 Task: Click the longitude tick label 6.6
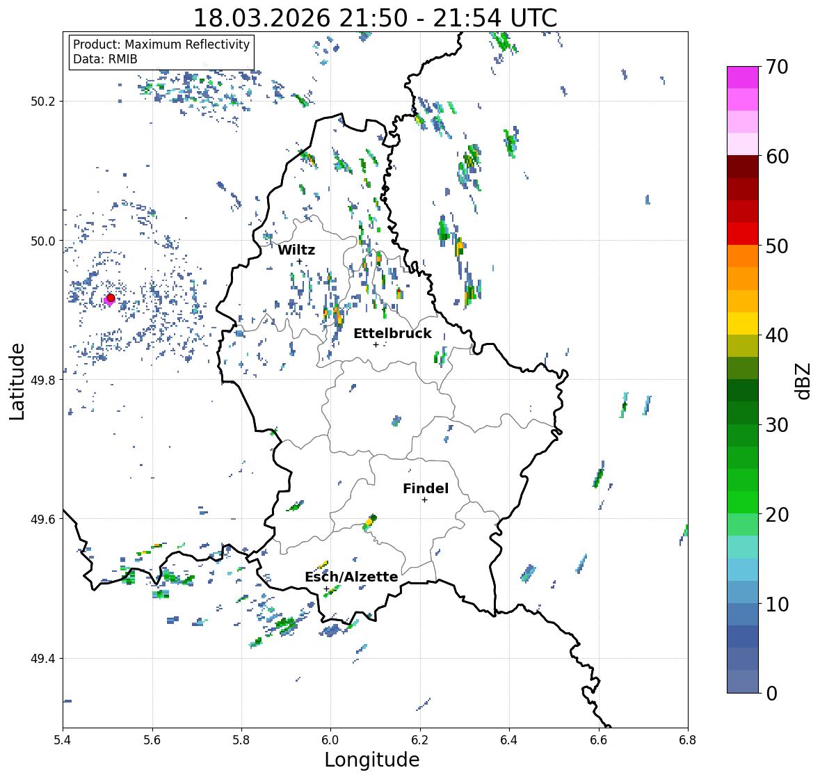click(599, 740)
